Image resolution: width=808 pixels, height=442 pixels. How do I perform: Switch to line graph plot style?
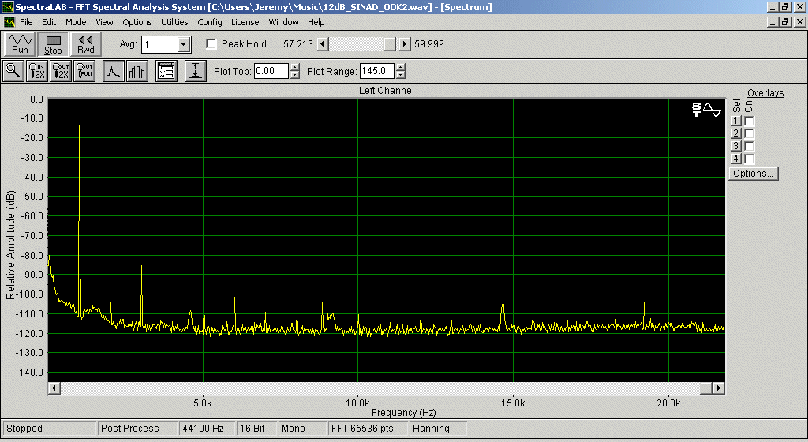tap(114, 71)
